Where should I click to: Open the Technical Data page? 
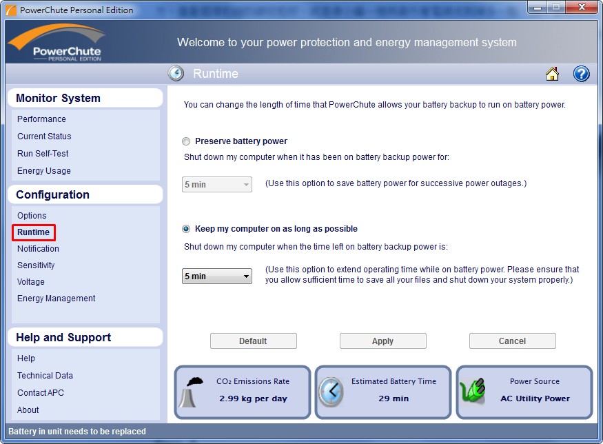tap(45, 376)
